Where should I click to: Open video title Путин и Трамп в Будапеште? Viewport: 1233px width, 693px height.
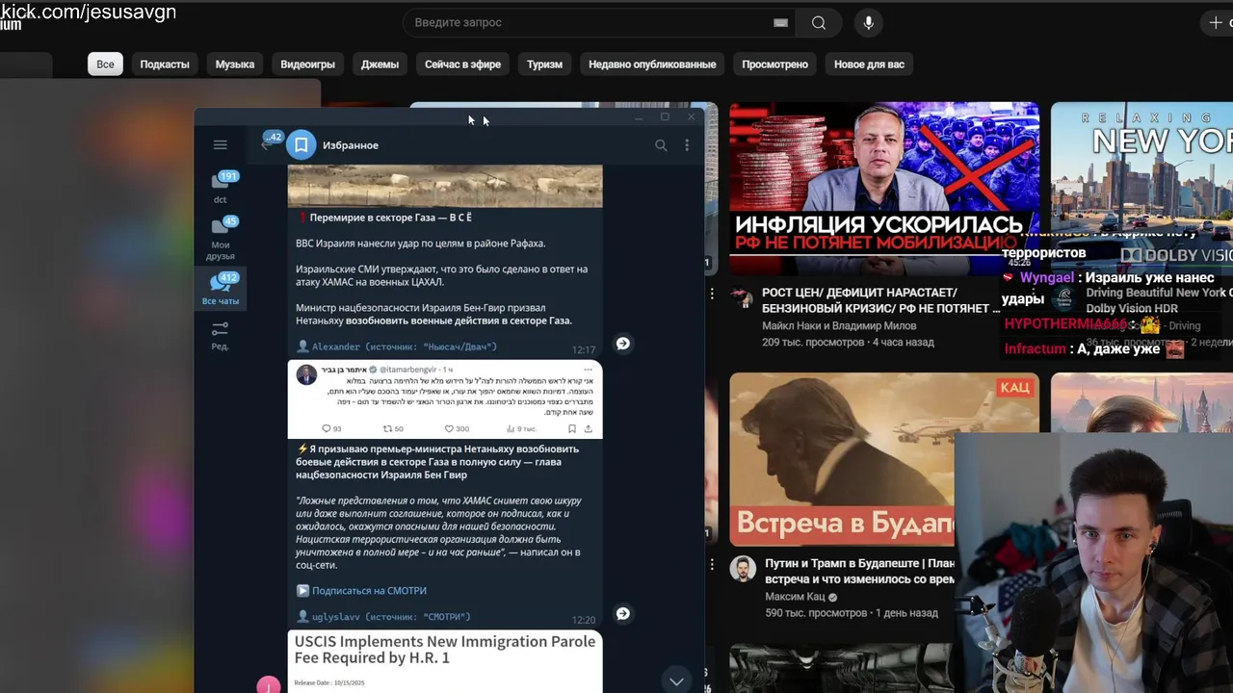point(859,571)
